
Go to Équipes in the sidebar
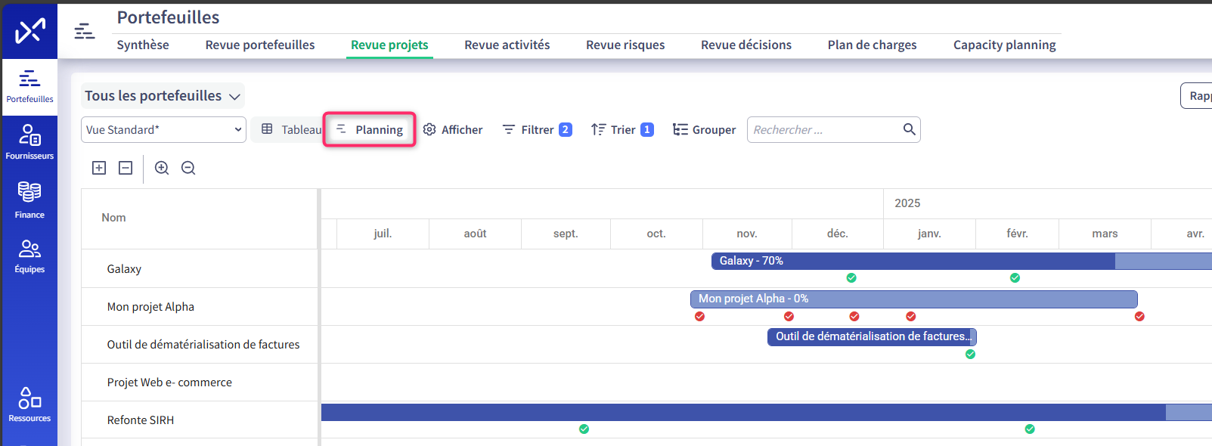tap(29, 256)
